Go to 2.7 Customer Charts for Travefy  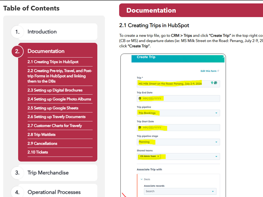tap(54, 126)
